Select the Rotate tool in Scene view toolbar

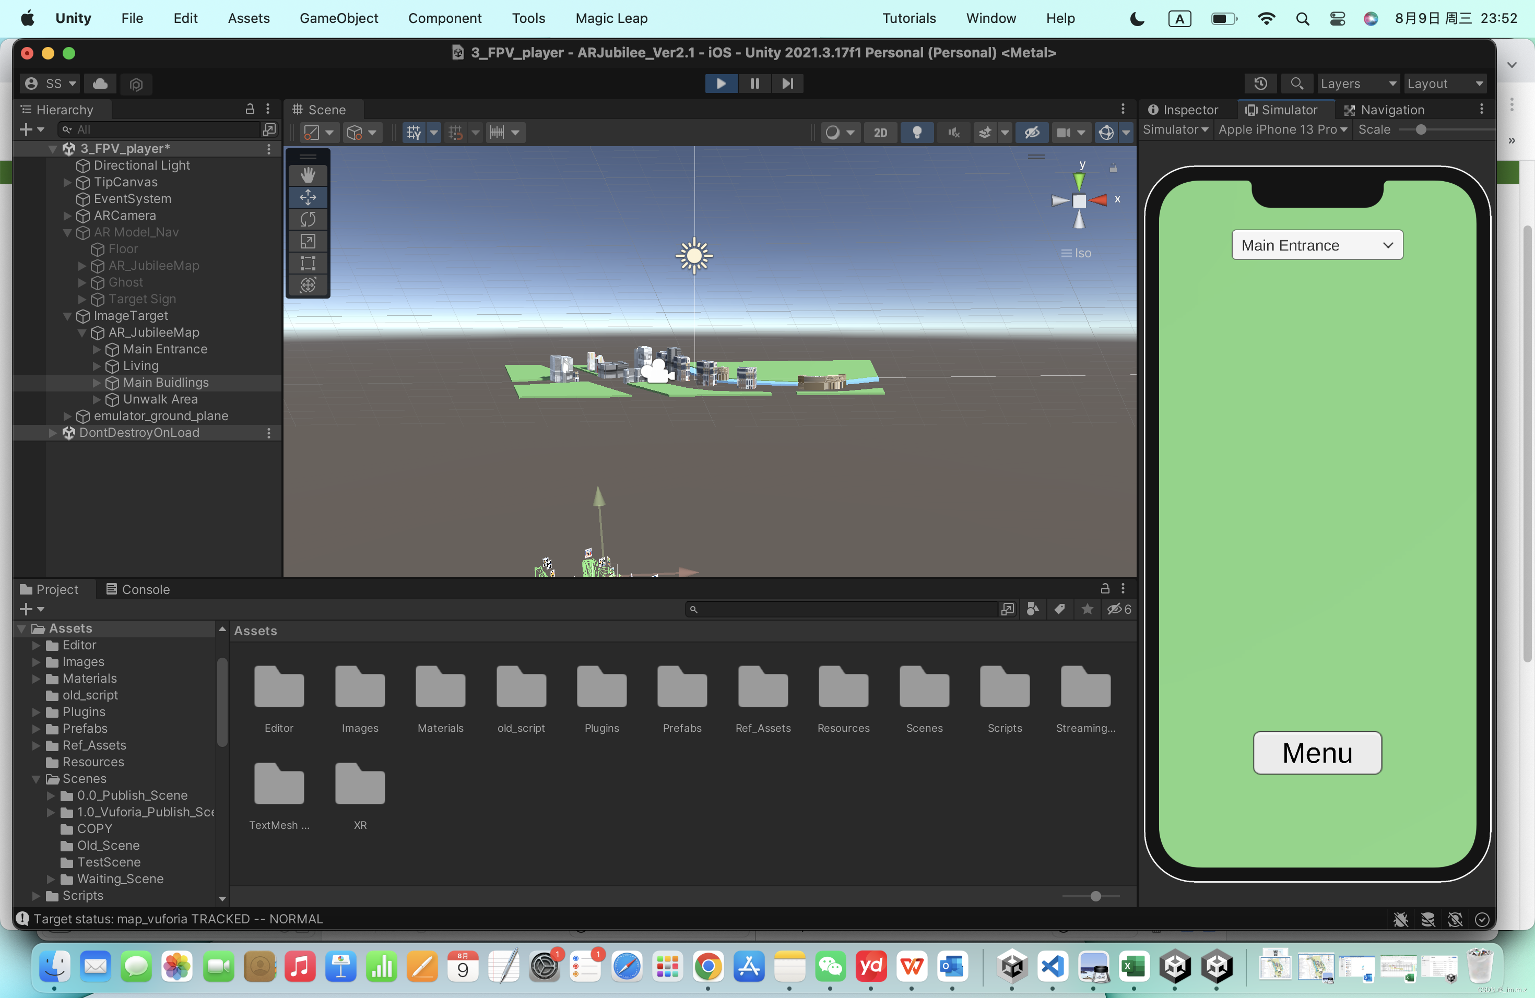coord(308,219)
